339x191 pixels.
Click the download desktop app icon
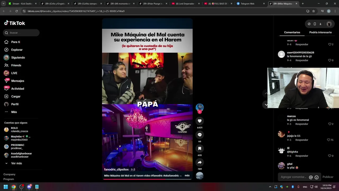tap(320, 24)
